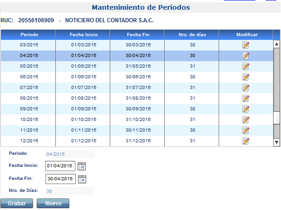Select the 07/2016 period cell
281x210 pixels.
pyautogui.click(x=28, y=88)
